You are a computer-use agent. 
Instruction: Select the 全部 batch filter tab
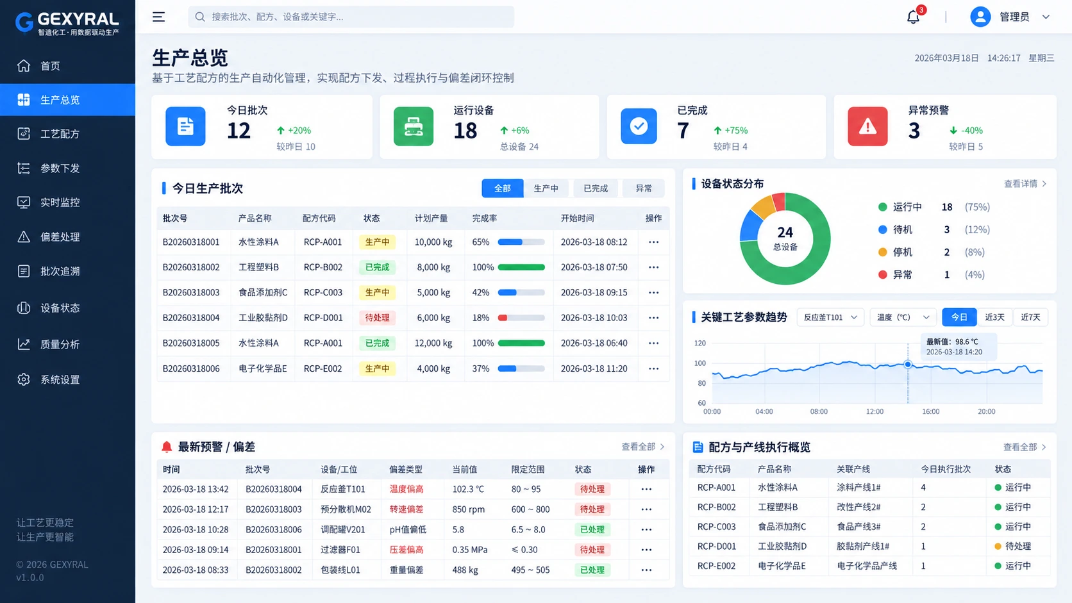tap(503, 188)
